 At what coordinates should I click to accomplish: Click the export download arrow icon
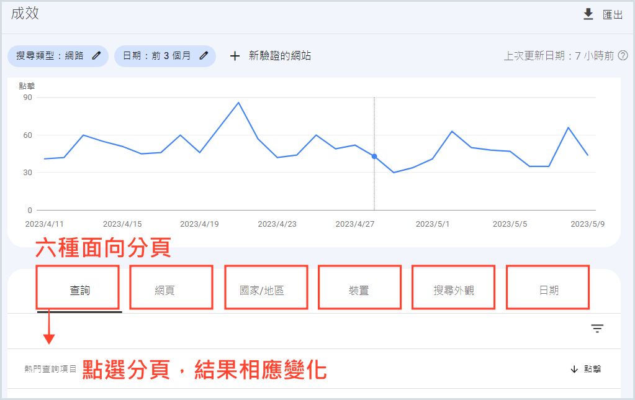click(588, 14)
